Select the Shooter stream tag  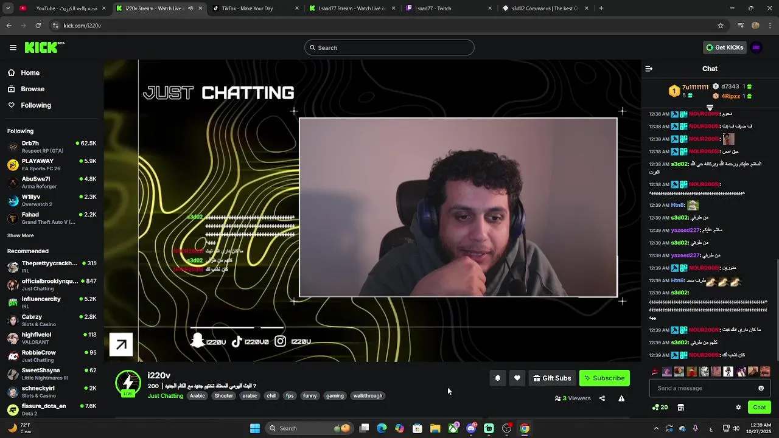(224, 396)
